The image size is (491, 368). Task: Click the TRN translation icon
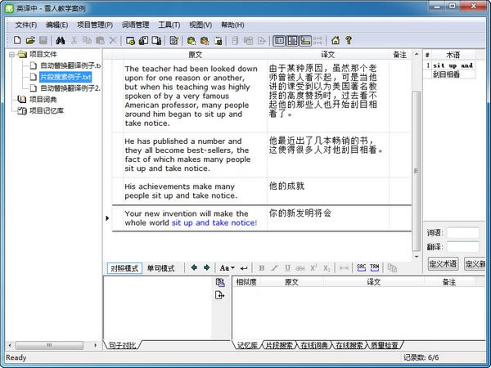pos(375,267)
